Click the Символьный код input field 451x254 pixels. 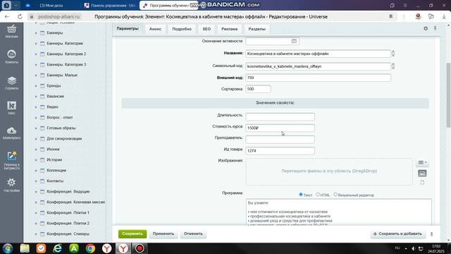[x=318, y=66]
